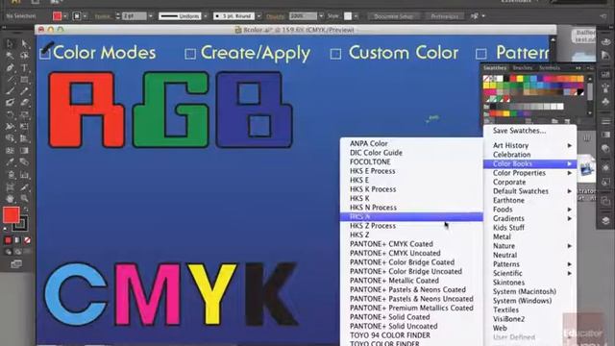Select the Rectangle tool
Screen dimensions: 615x346
(24, 80)
